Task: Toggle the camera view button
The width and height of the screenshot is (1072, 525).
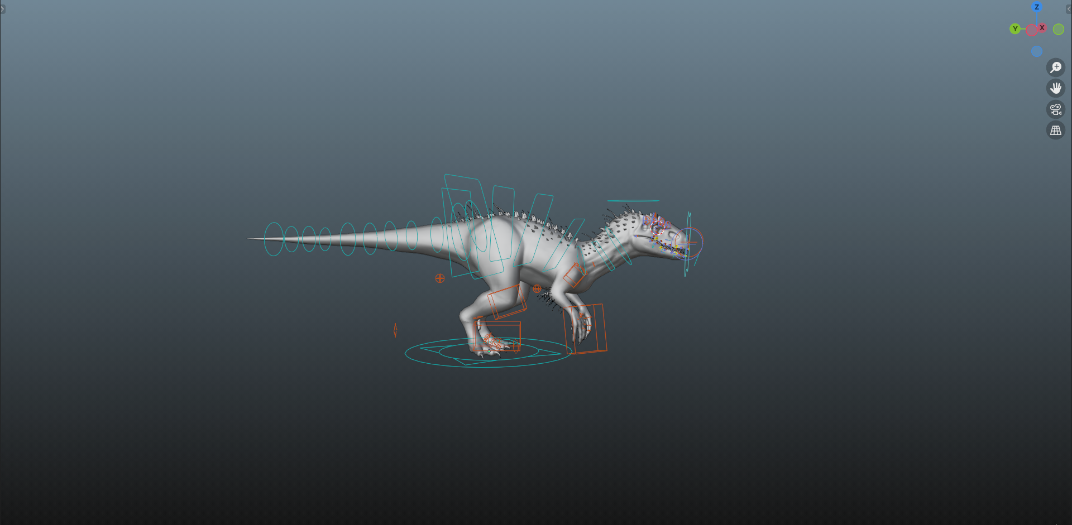Action: tap(1056, 109)
